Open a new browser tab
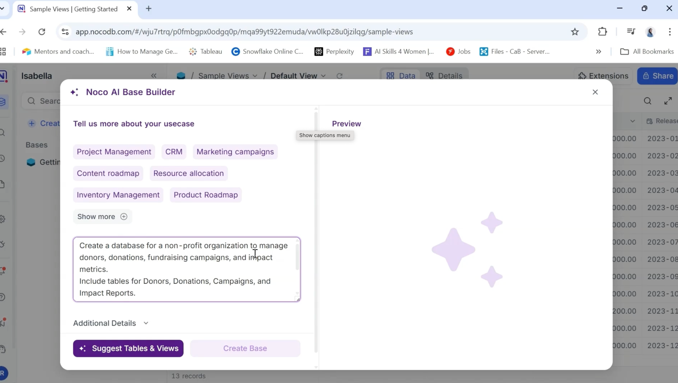678x383 pixels. pos(149,9)
